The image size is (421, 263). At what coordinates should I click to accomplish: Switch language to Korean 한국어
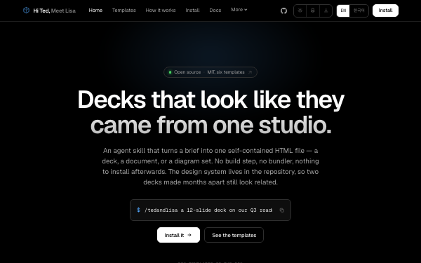point(359,11)
